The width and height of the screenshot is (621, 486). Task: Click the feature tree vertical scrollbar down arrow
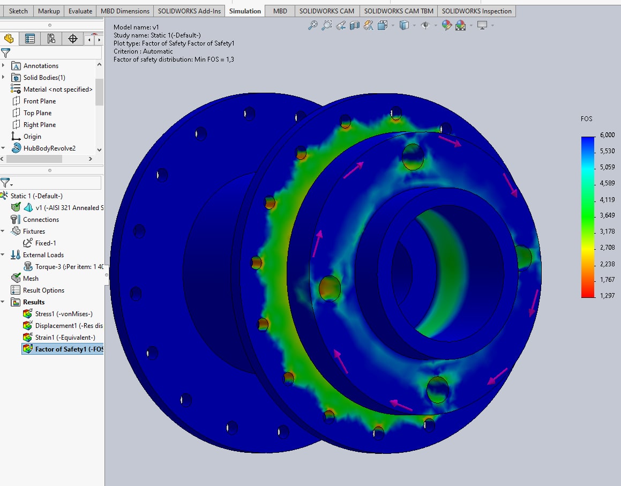[99, 150]
